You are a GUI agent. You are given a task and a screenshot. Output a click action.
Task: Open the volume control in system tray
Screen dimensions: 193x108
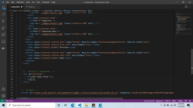tap(175, 105)
